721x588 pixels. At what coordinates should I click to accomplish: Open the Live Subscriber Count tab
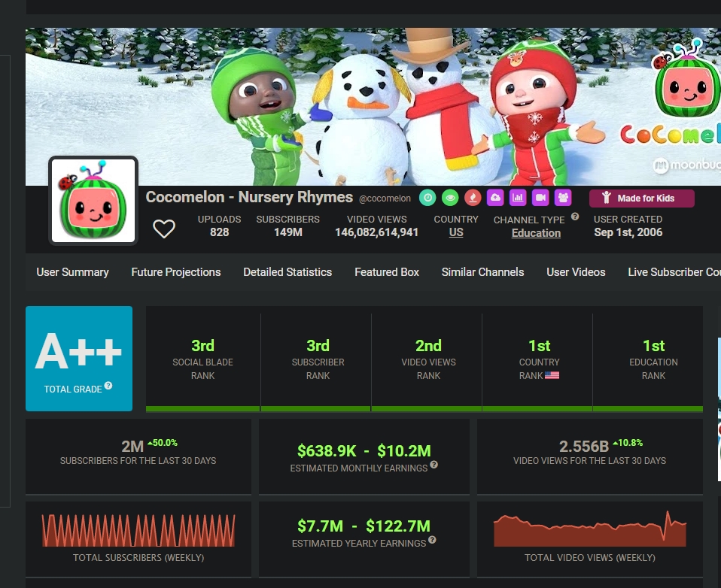674,272
